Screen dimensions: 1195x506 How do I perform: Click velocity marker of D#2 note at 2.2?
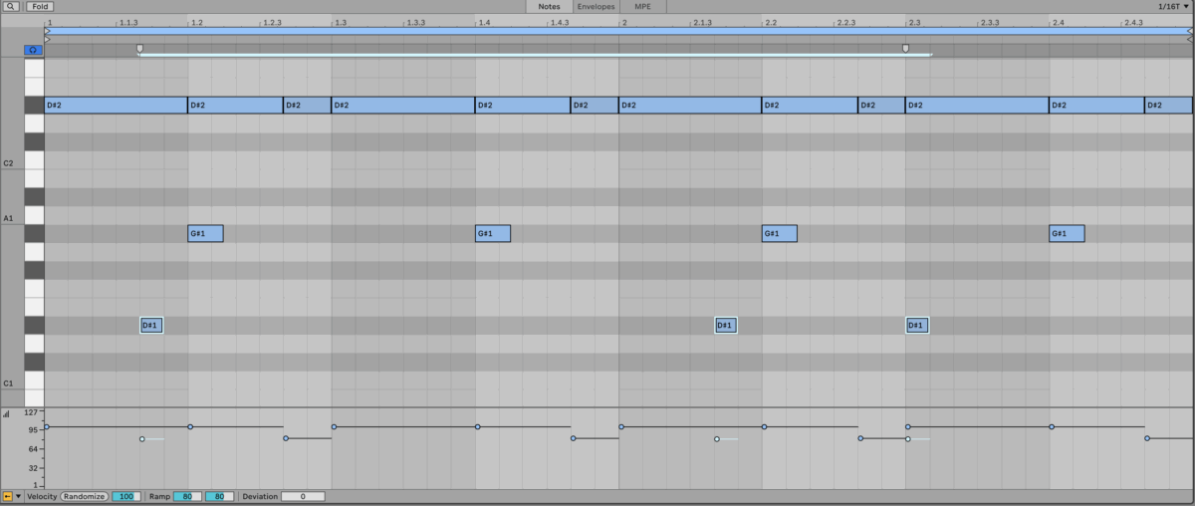(x=764, y=426)
